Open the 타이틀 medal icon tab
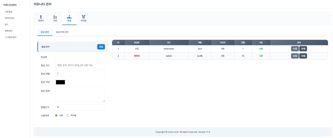This screenshot has height=138, width=333. coord(84,18)
